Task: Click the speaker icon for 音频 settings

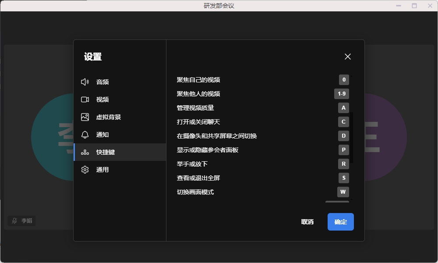Action: [85, 82]
